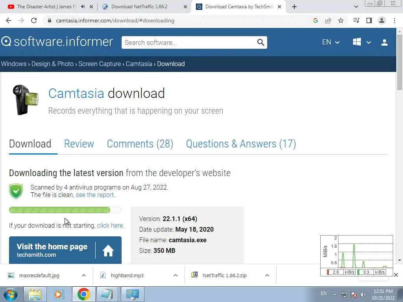Screen dimensions: 403x302
Task: Click the volume speaker icon in the system tray
Action: click(363, 295)
